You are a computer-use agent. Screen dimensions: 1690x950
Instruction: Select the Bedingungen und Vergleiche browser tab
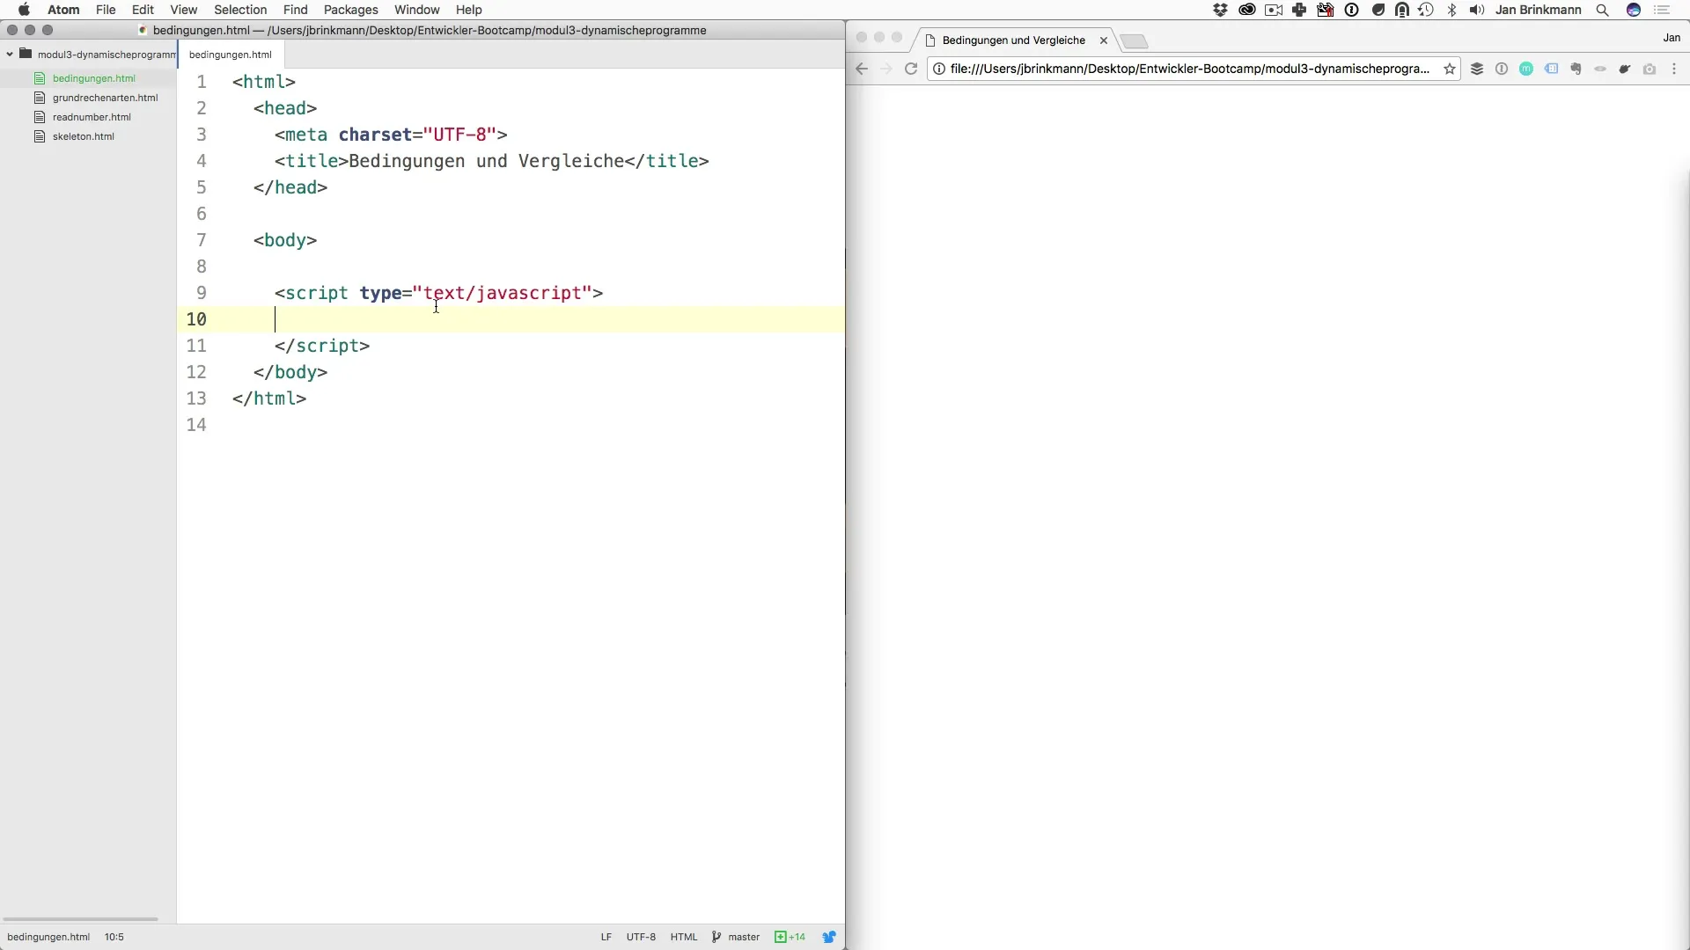pos(1013,40)
